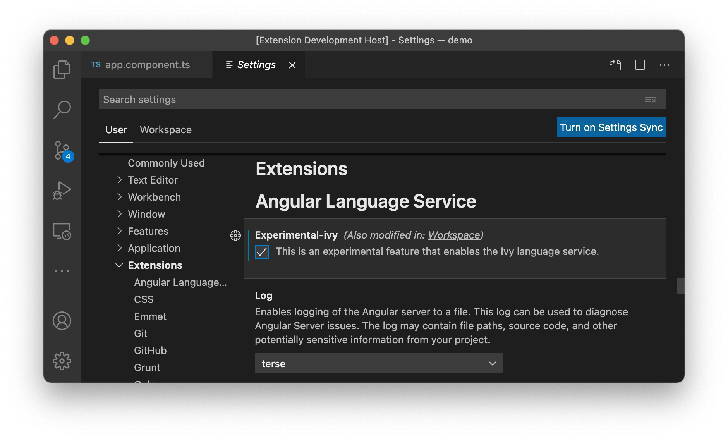Close the Settings tab
This screenshot has width=728, height=440.
pyautogui.click(x=292, y=65)
